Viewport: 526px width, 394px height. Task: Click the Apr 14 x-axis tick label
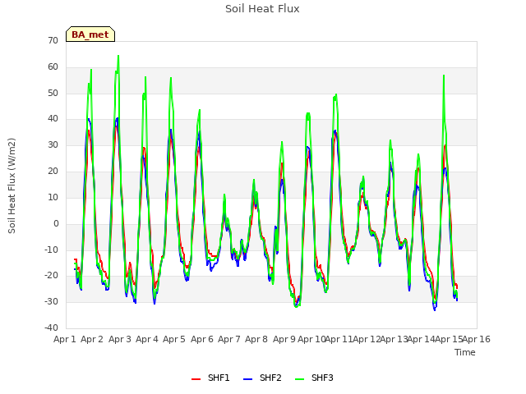tap(421, 339)
